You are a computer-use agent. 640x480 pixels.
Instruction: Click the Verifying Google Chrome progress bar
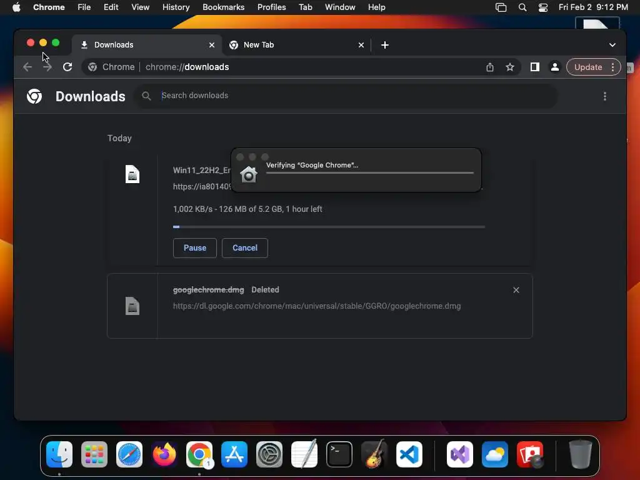point(370,172)
